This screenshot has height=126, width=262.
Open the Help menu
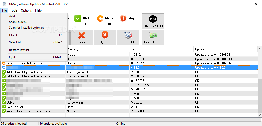coord(38,10)
